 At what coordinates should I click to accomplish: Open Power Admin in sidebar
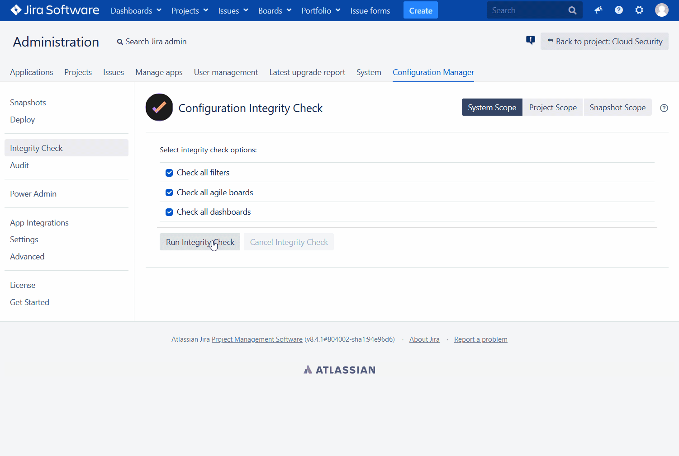click(x=33, y=194)
